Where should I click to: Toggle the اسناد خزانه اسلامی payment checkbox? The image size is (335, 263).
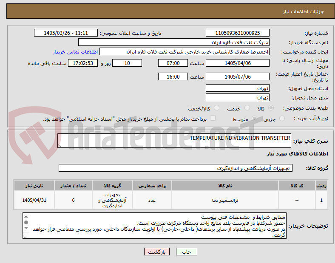213,118
